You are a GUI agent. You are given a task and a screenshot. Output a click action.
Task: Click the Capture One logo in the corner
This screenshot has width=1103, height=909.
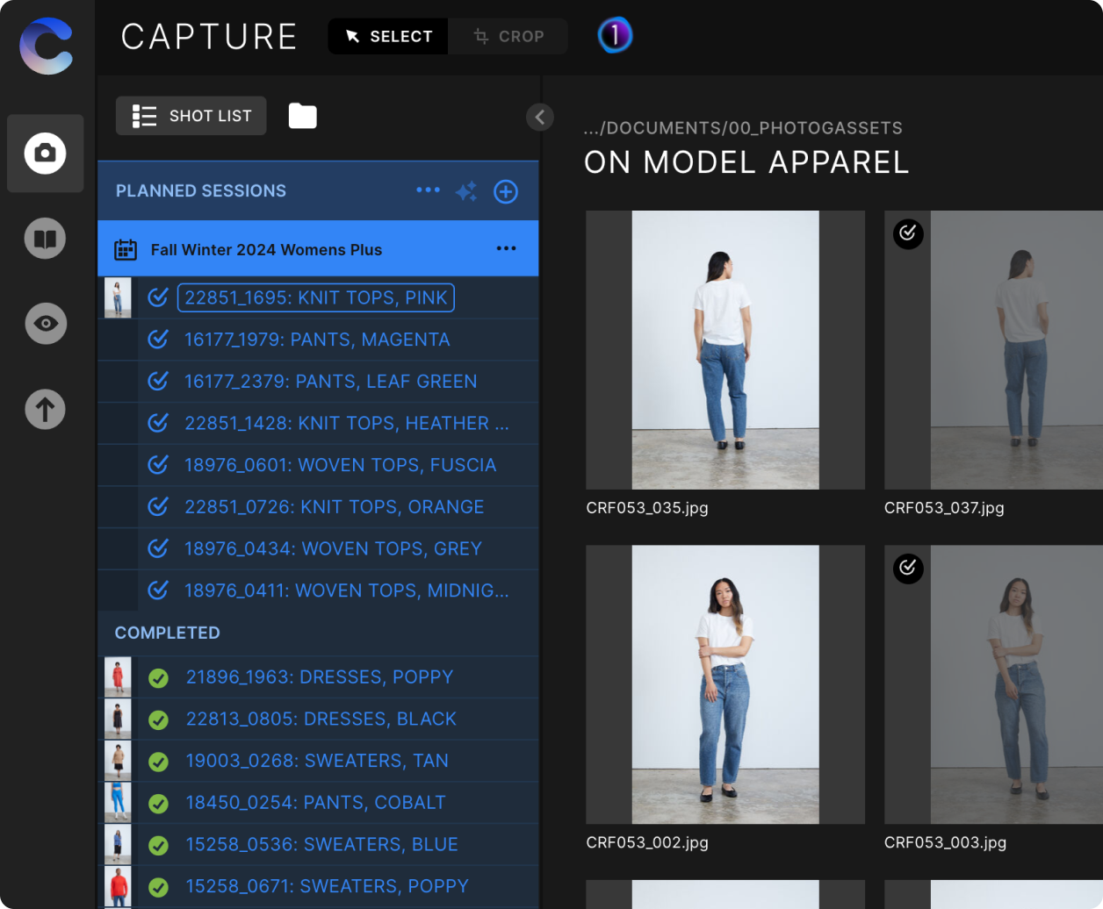45,46
